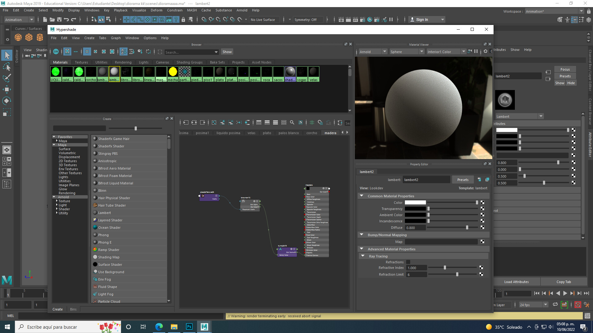593x333 pixels.
Task: Collapse the Common Material Properties section
Action: (x=361, y=196)
